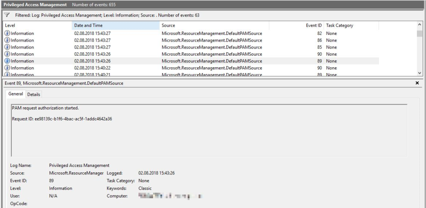
Task: Click info icon of 15:40:22 event row
Action: point(7,68)
